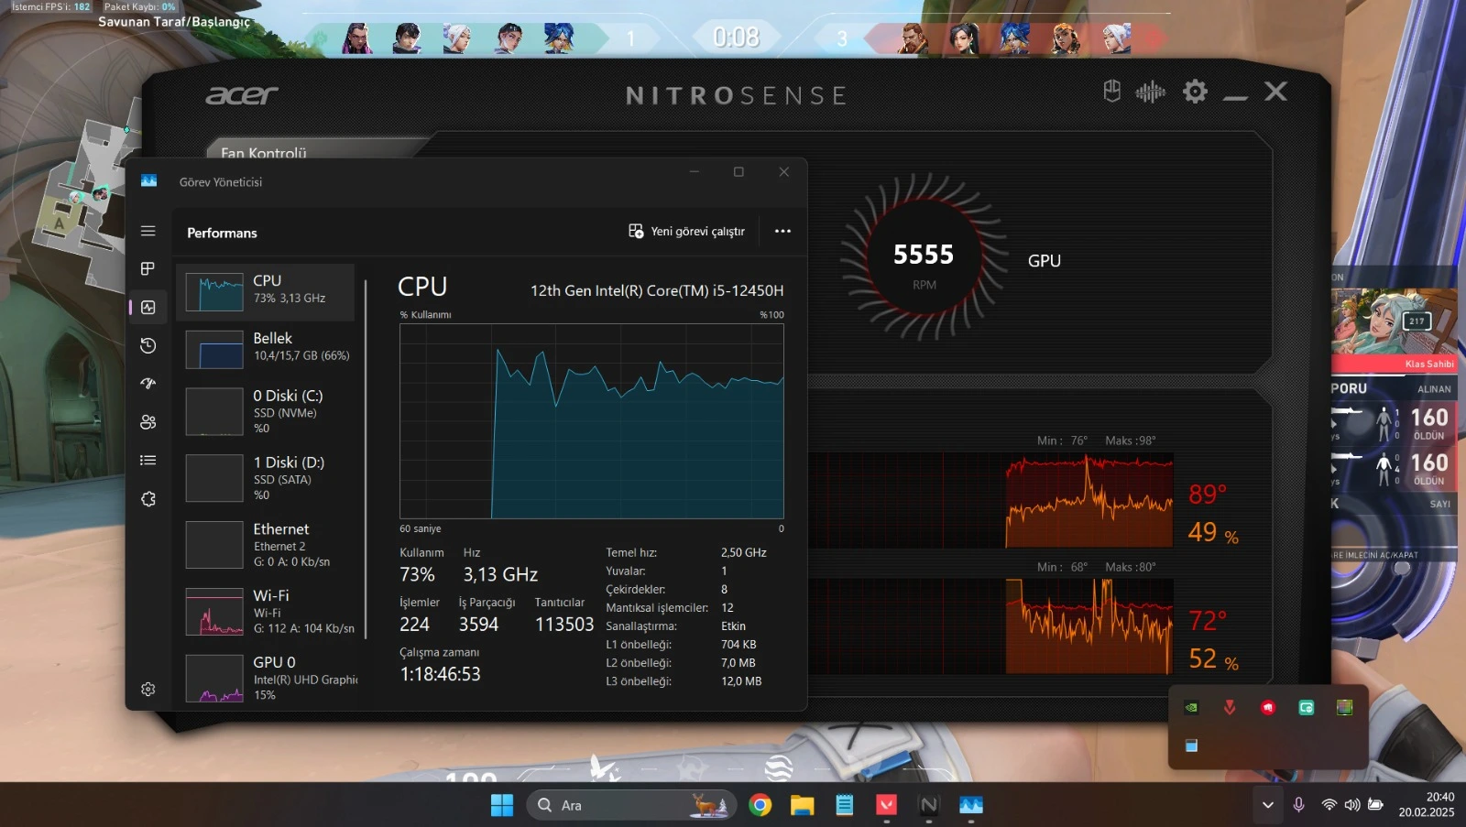Click the uptime value 1:18:46:53
The width and height of the screenshot is (1466, 827).
click(440, 674)
